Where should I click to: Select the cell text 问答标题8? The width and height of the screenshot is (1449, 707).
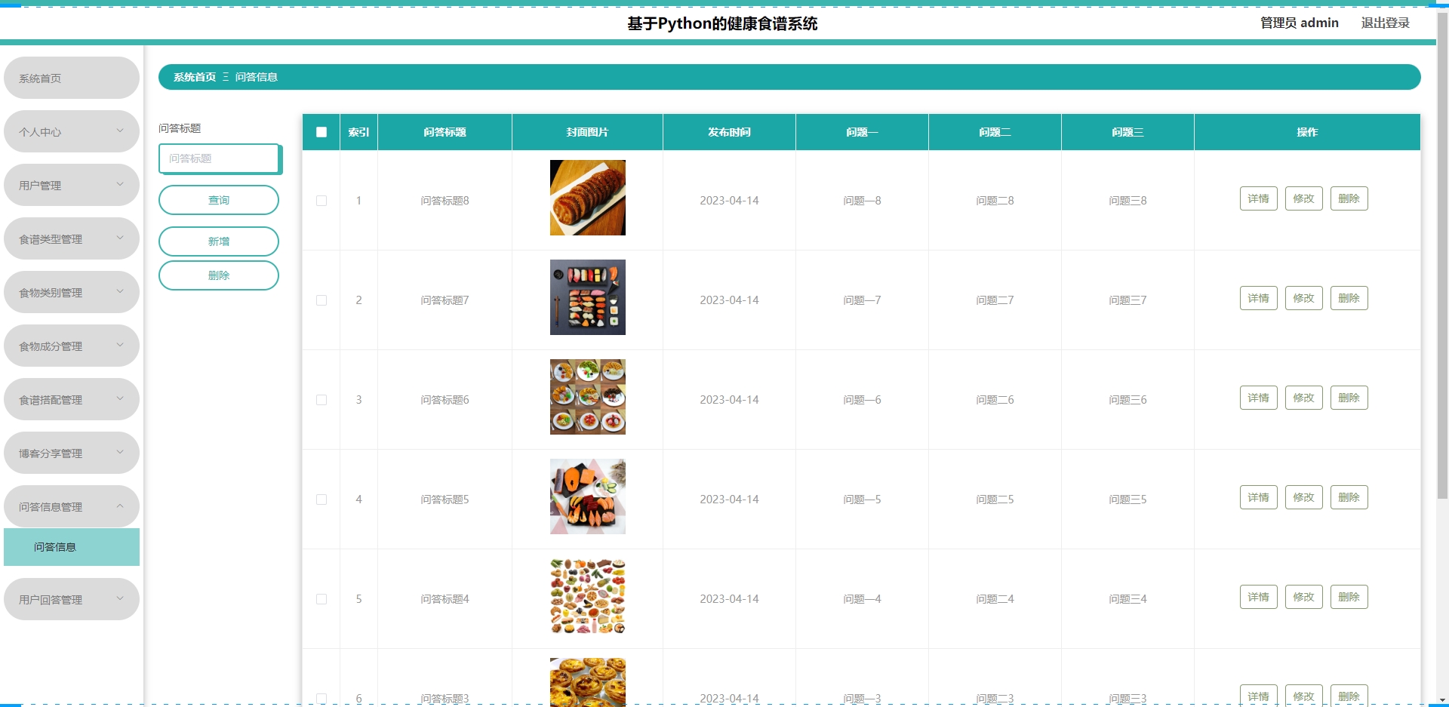click(445, 201)
